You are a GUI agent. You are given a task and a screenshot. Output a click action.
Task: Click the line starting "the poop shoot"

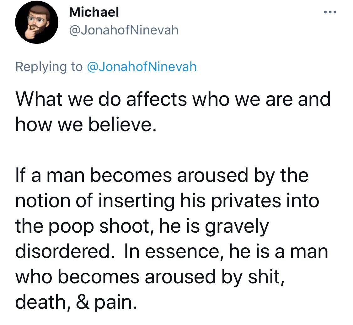click(142, 226)
